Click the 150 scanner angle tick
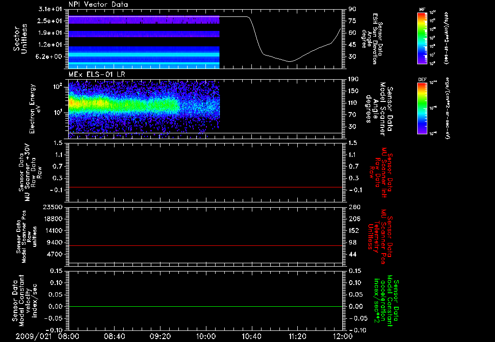The height and width of the screenshot is (342, 495). pos(353,91)
